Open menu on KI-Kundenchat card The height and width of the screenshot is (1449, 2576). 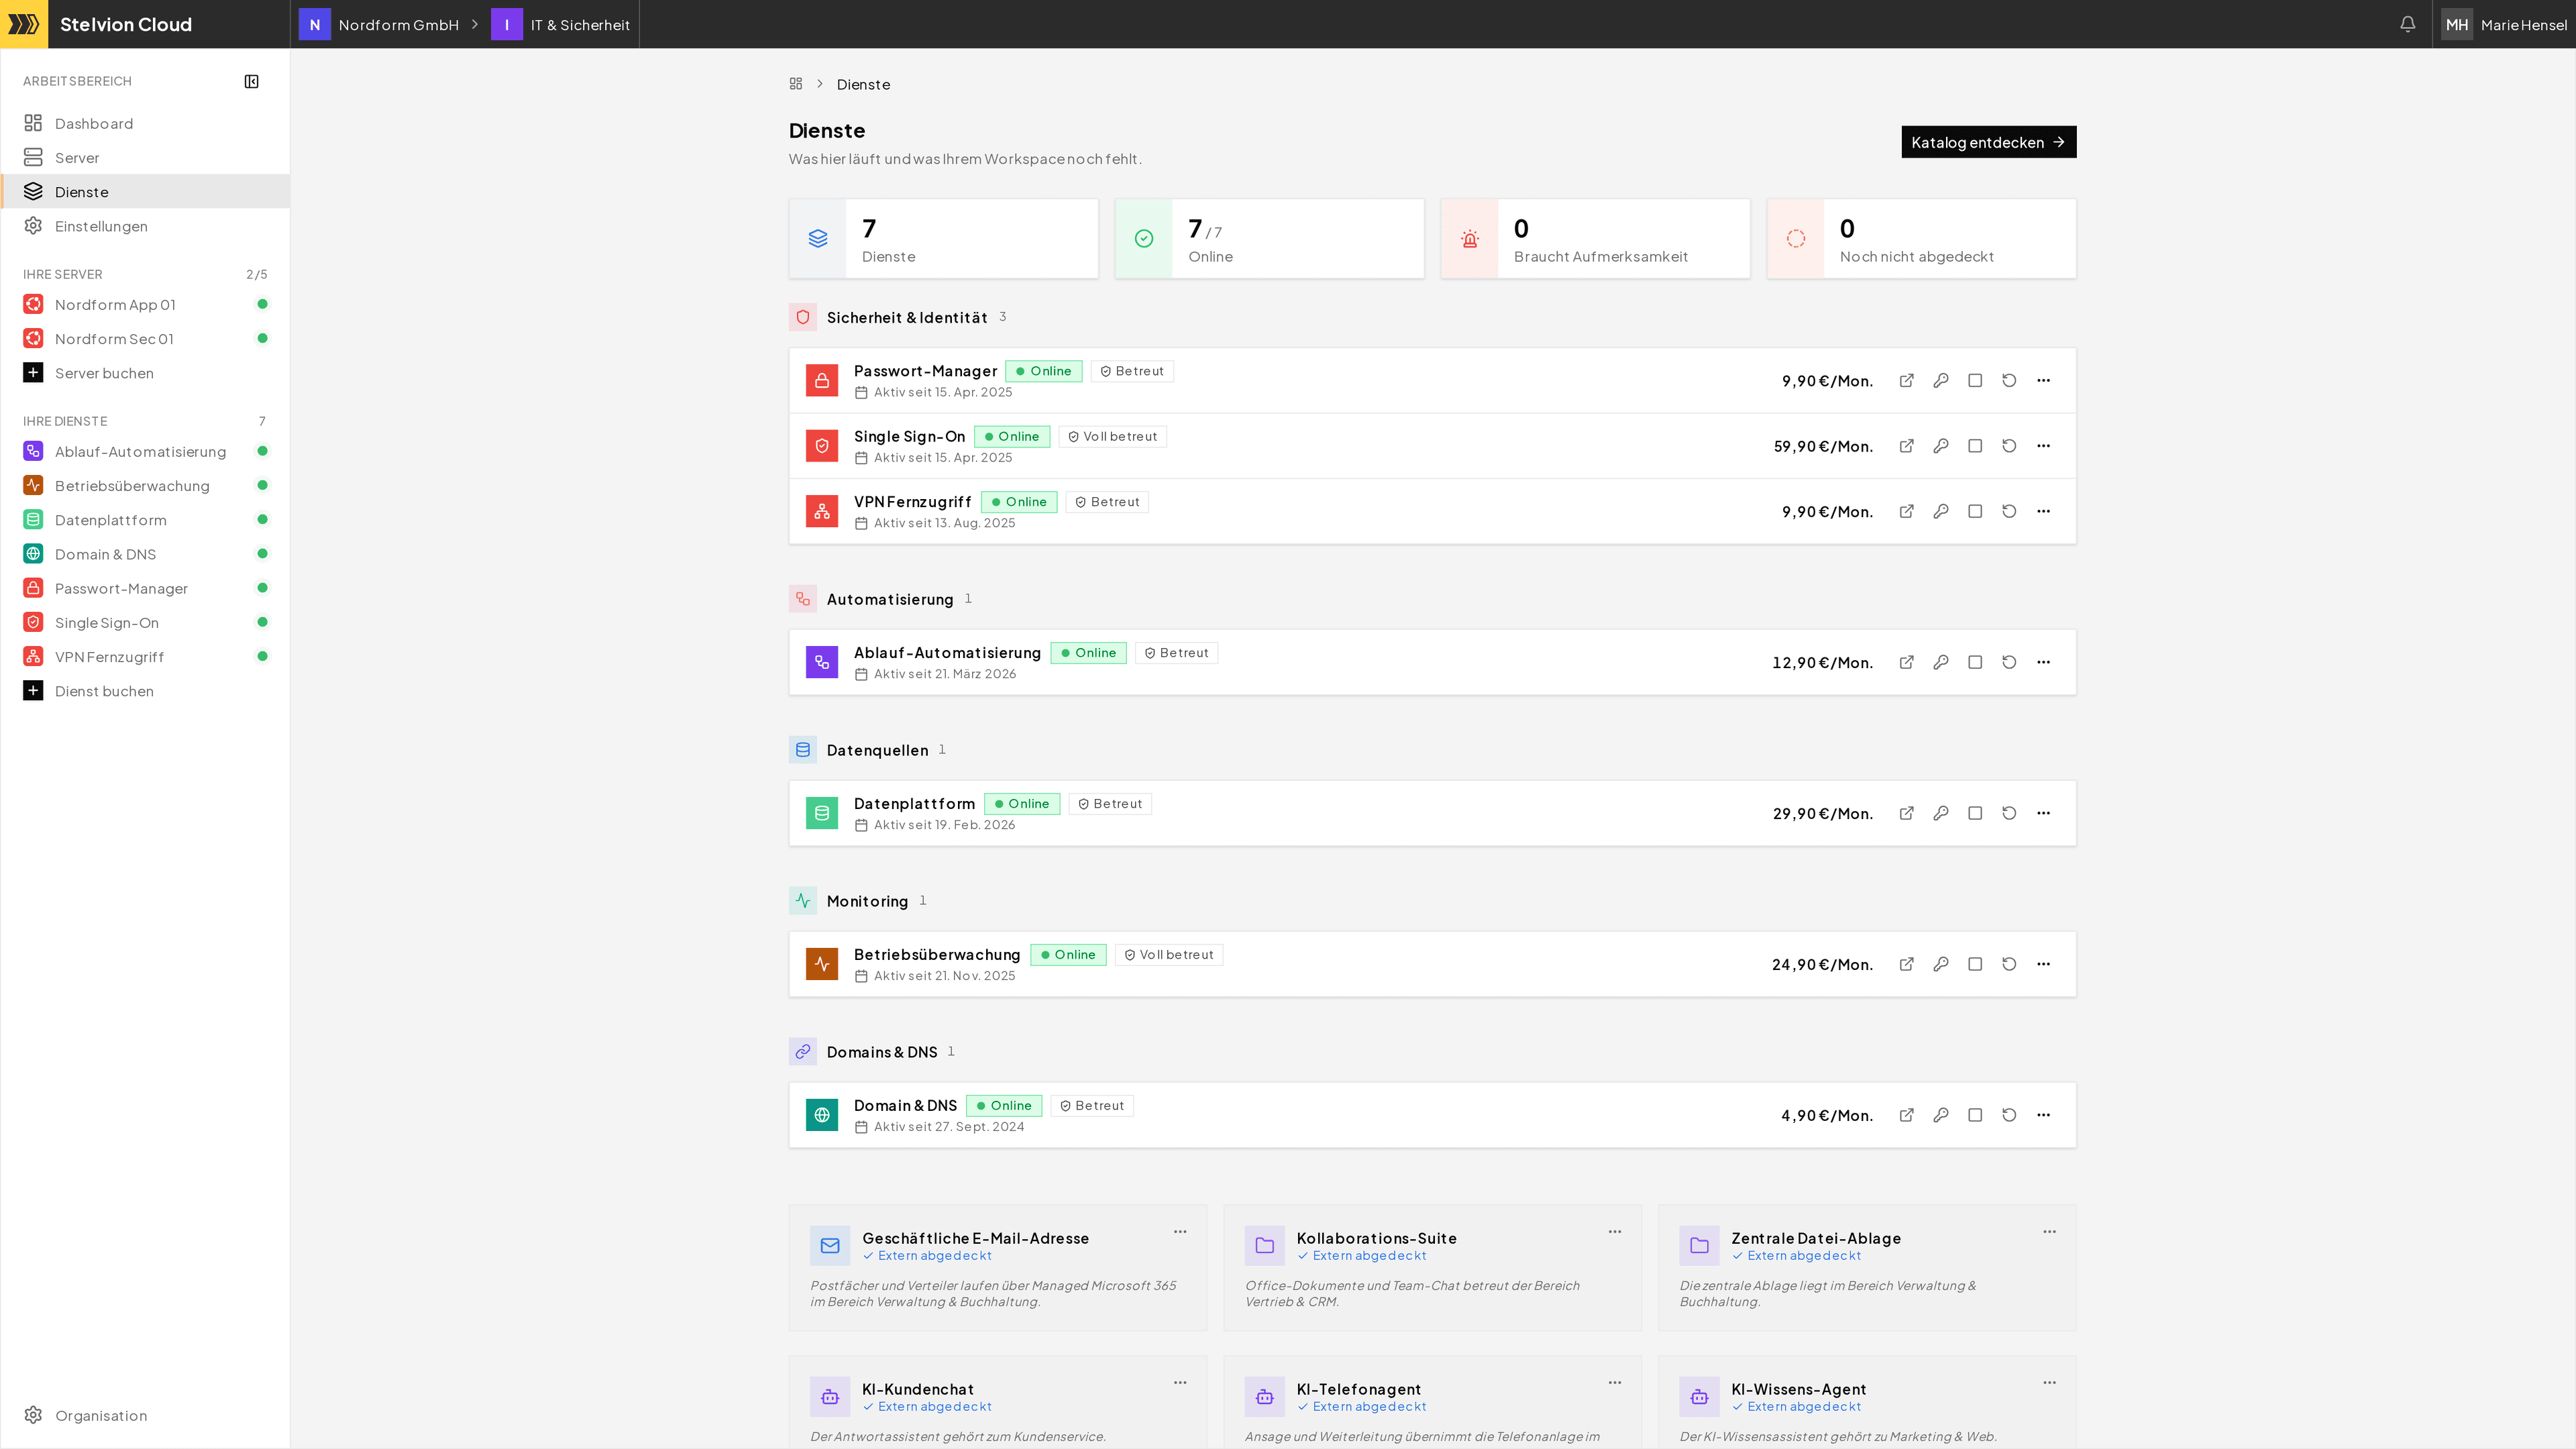(1180, 1383)
